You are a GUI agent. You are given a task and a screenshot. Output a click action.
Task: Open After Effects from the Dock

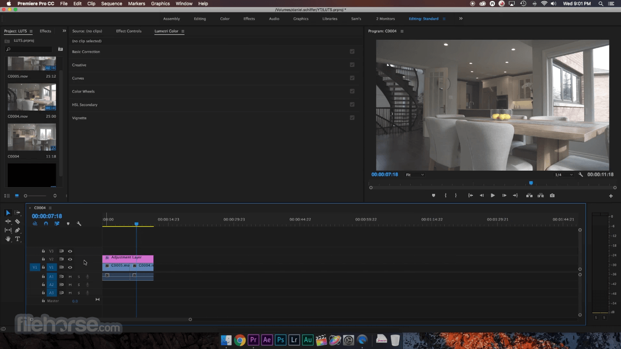tap(267, 340)
